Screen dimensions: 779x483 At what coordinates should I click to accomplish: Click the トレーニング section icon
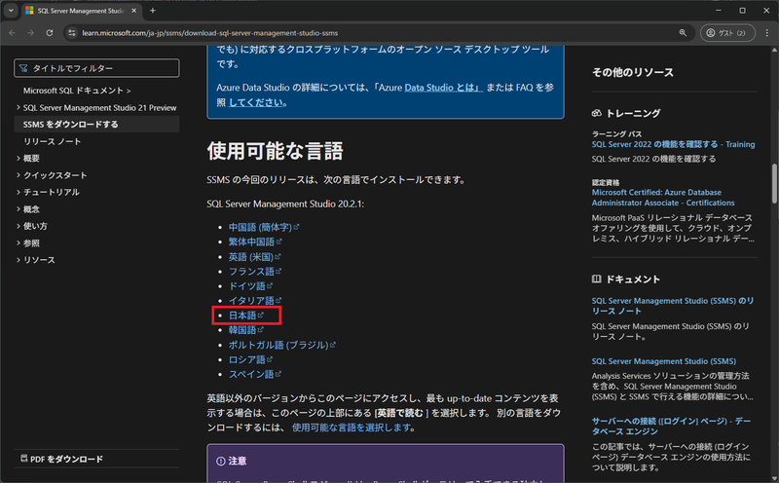click(x=597, y=113)
